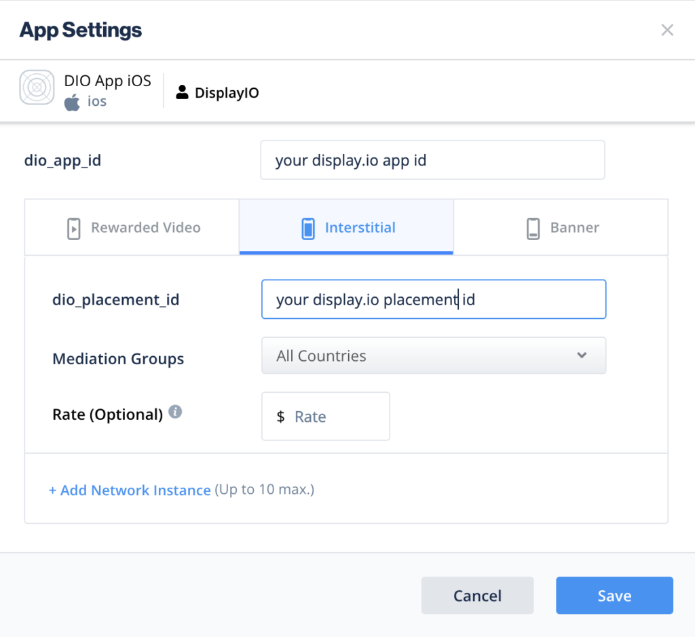The image size is (695, 637).
Task: Click the DIO App iOS title text
Action: click(x=108, y=81)
